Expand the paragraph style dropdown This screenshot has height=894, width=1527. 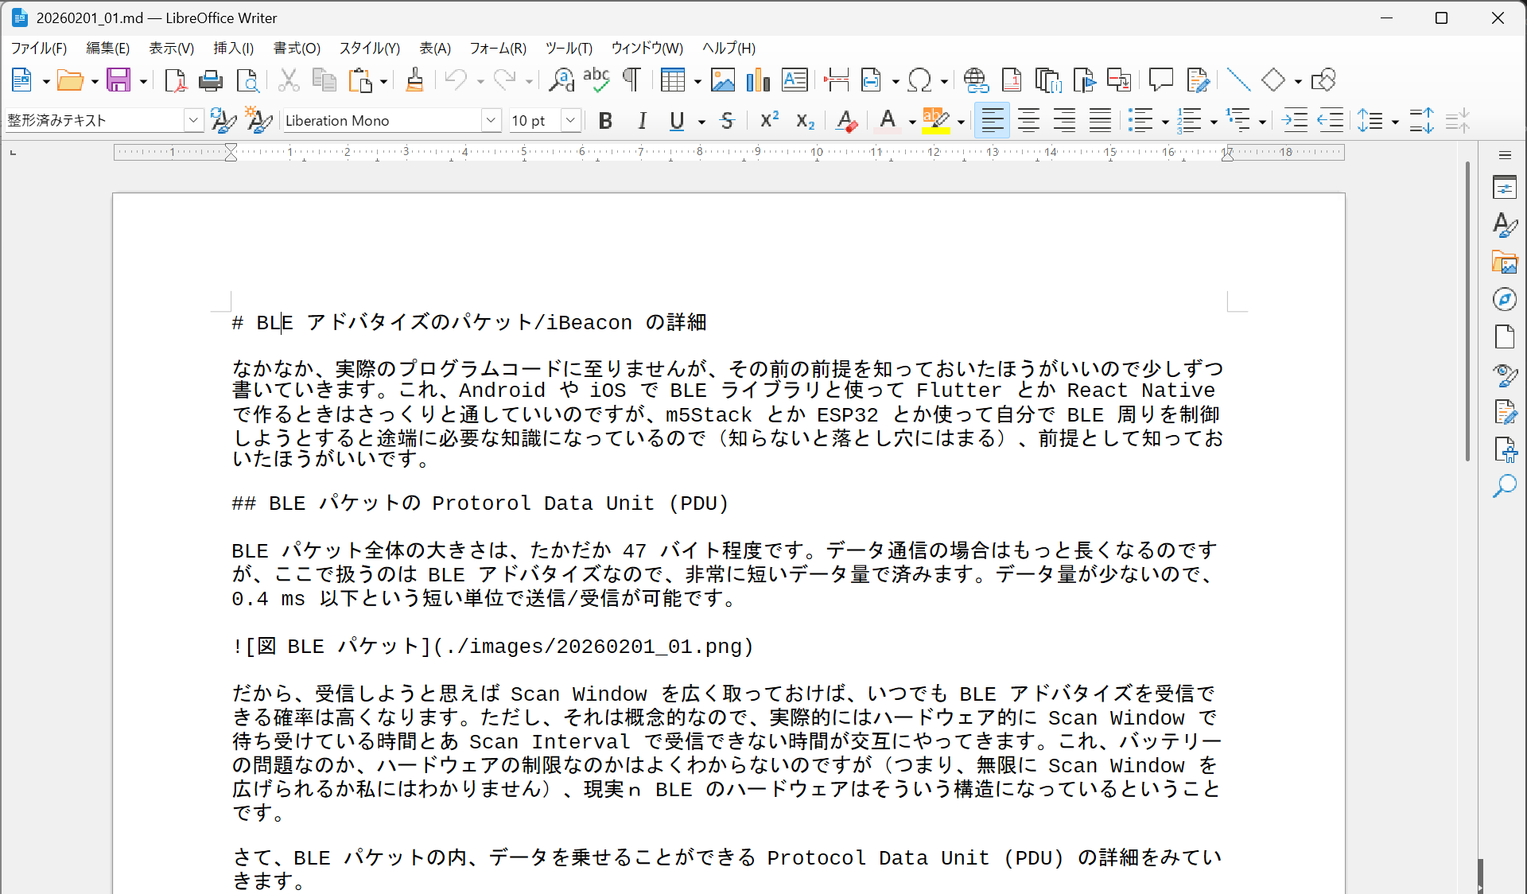point(193,121)
